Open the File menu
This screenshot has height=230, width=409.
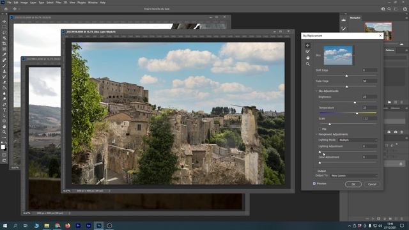[9, 3]
